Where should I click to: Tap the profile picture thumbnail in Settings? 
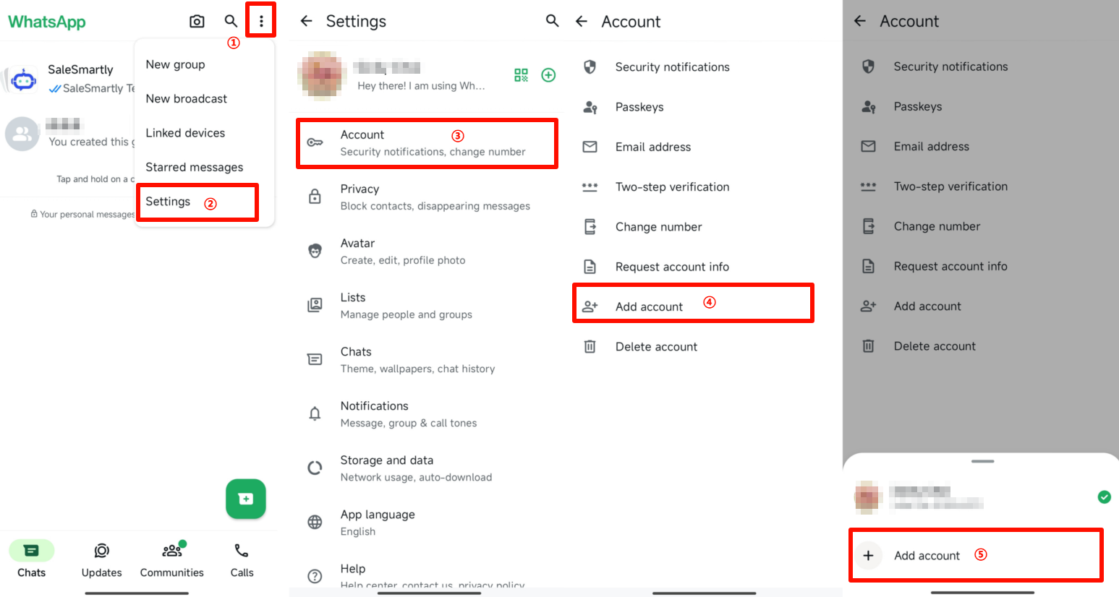pyautogui.click(x=321, y=74)
